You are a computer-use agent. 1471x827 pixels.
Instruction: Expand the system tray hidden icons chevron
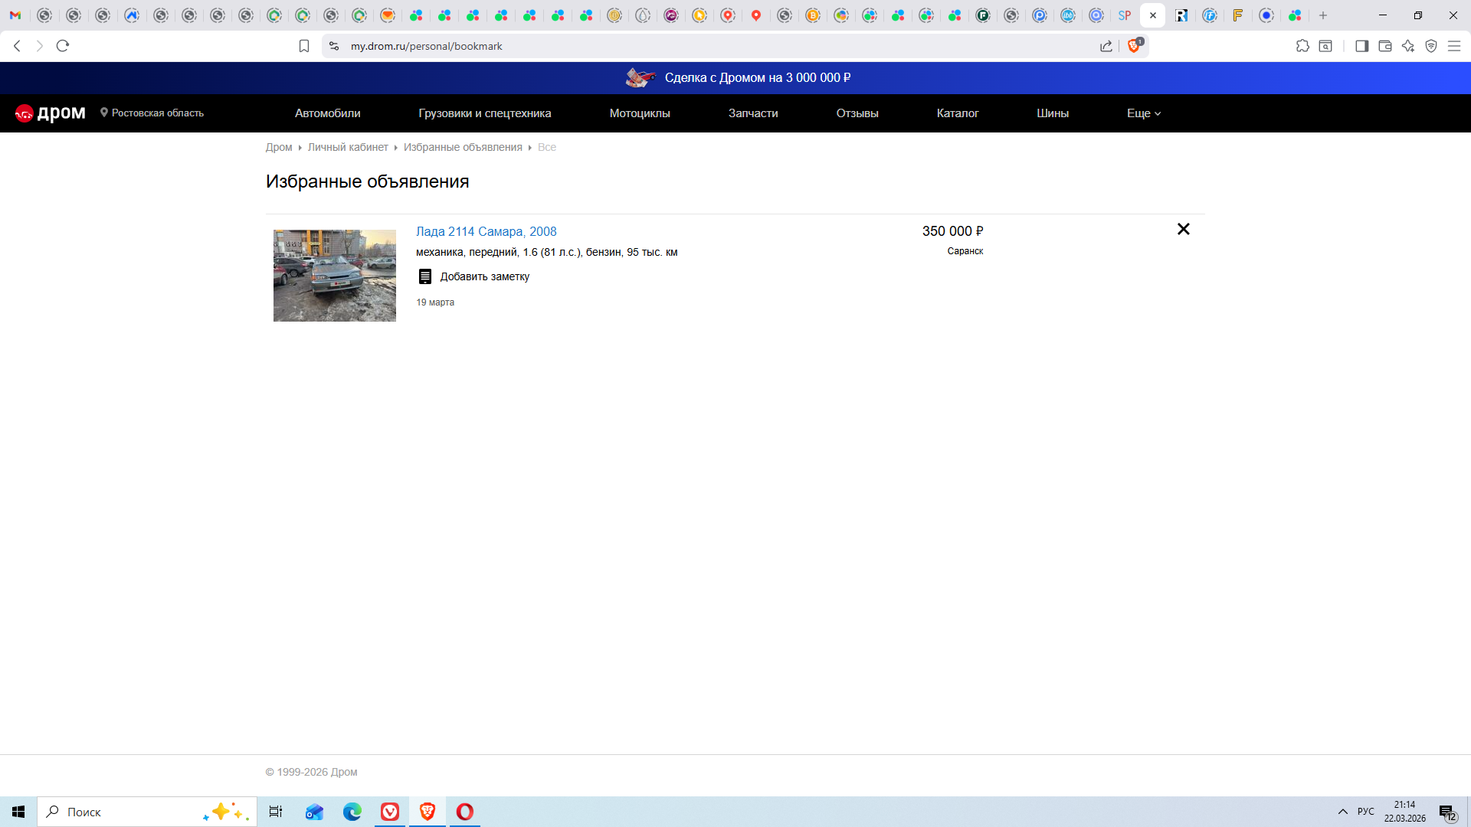tap(1342, 812)
